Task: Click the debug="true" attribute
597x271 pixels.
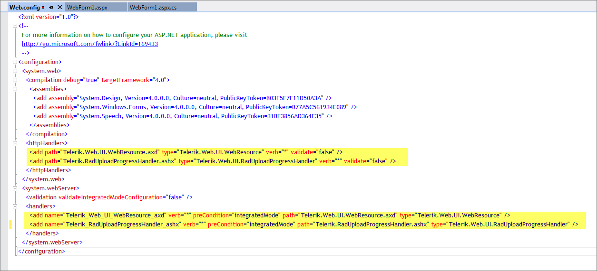Action: point(80,80)
